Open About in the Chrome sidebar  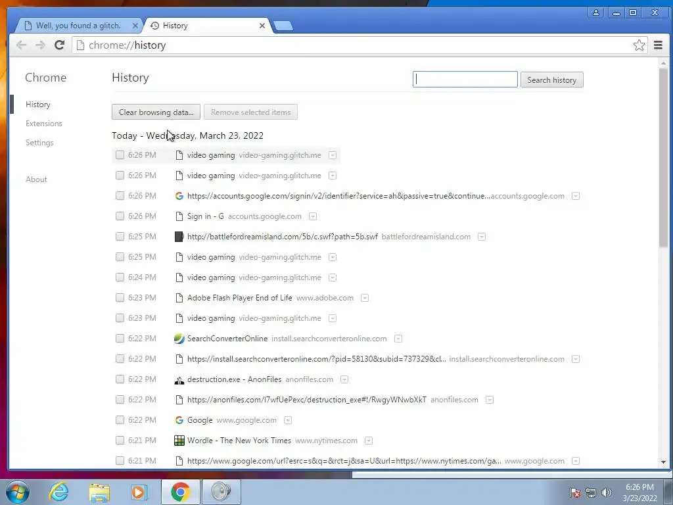(36, 180)
